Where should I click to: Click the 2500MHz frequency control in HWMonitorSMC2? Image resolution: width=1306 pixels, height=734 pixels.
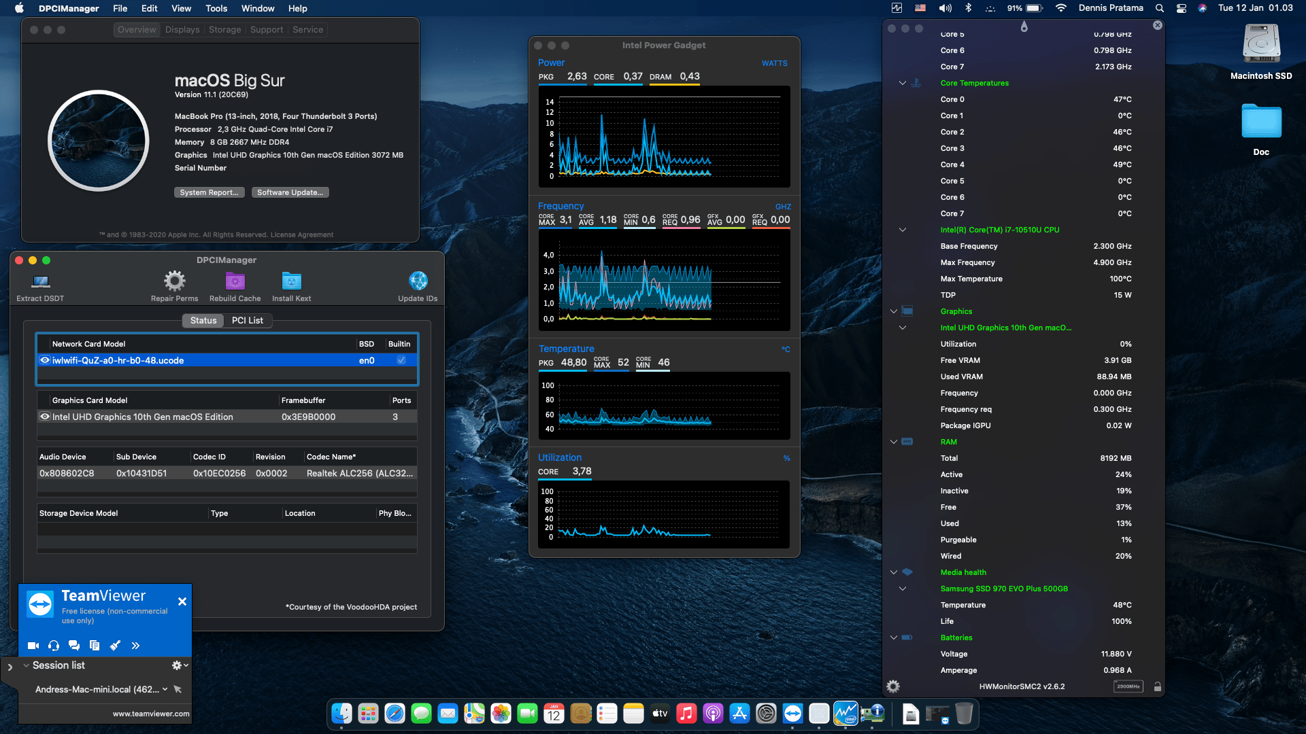click(x=1128, y=686)
